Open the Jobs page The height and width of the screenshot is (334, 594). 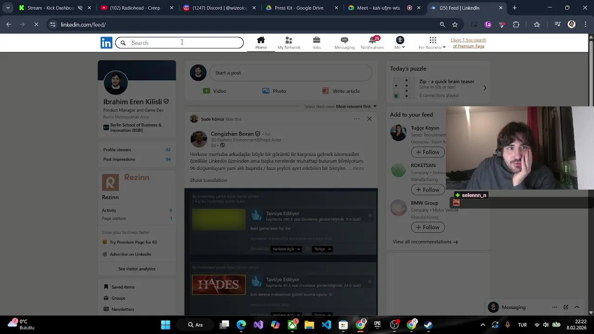[316, 43]
